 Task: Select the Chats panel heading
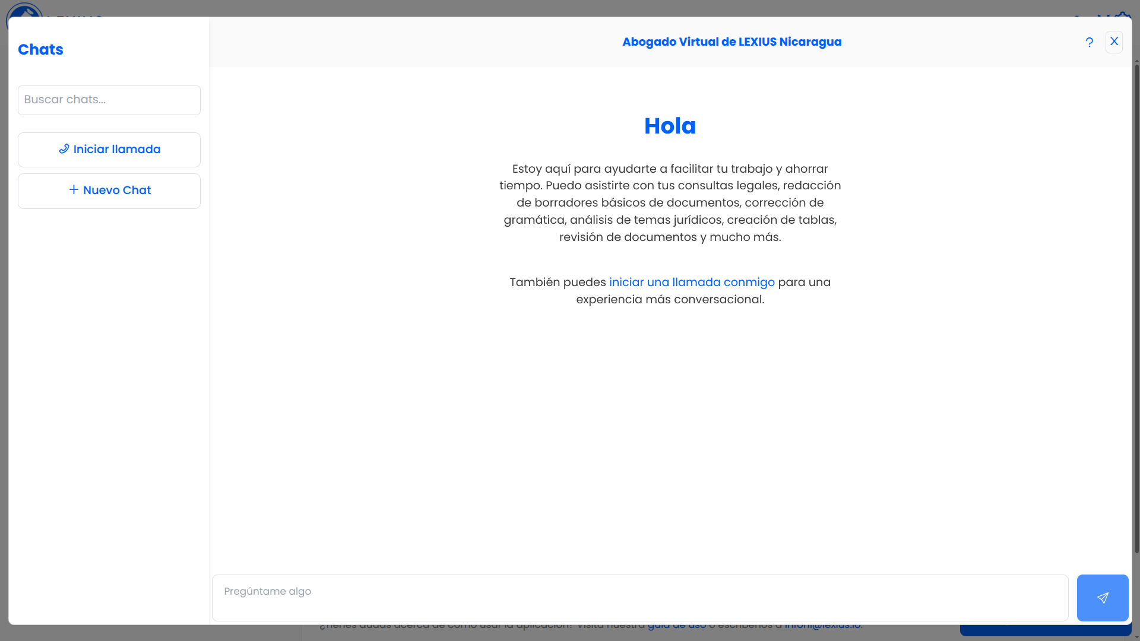40,49
